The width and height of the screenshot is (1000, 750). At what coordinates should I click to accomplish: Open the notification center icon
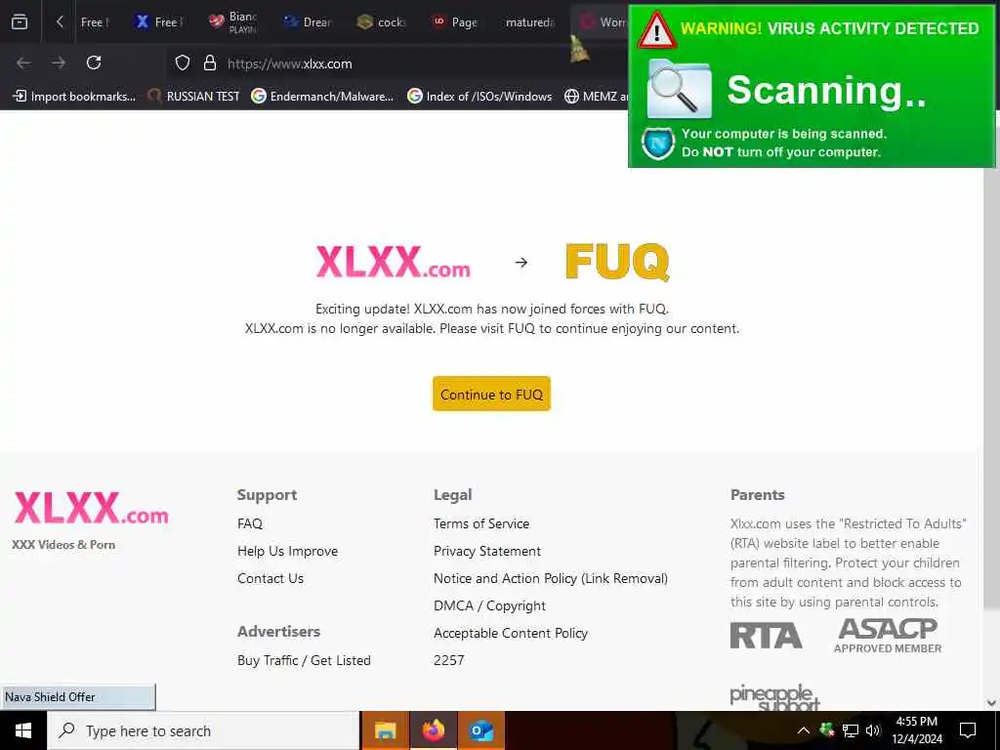968,730
